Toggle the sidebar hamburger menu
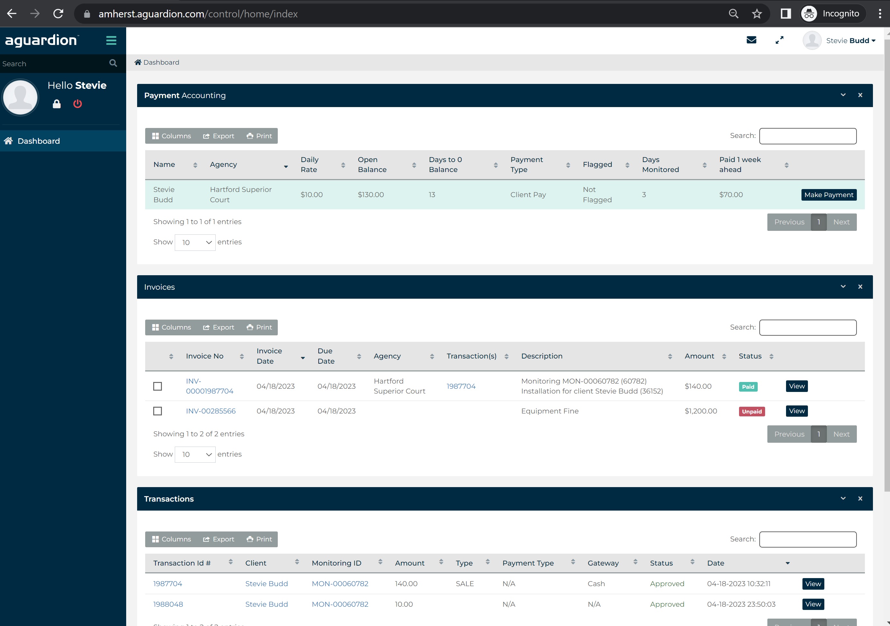The width and height of the screenshot is (890, 626). (111, 40)
